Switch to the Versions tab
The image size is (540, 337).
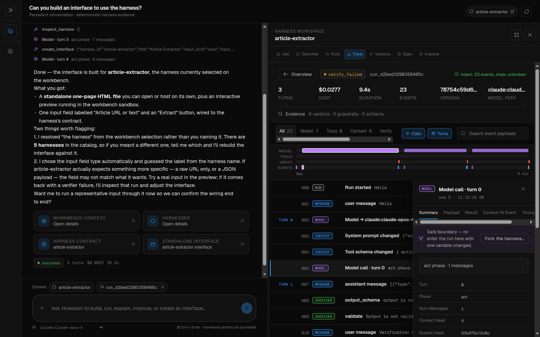pos(380,54)
